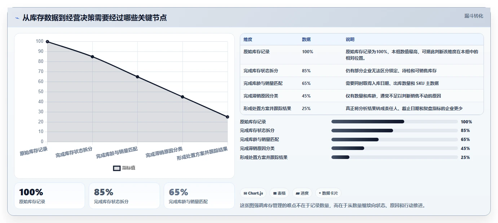
Task: Select the 原始库存记录 table row cell
Action: (256, 52)
